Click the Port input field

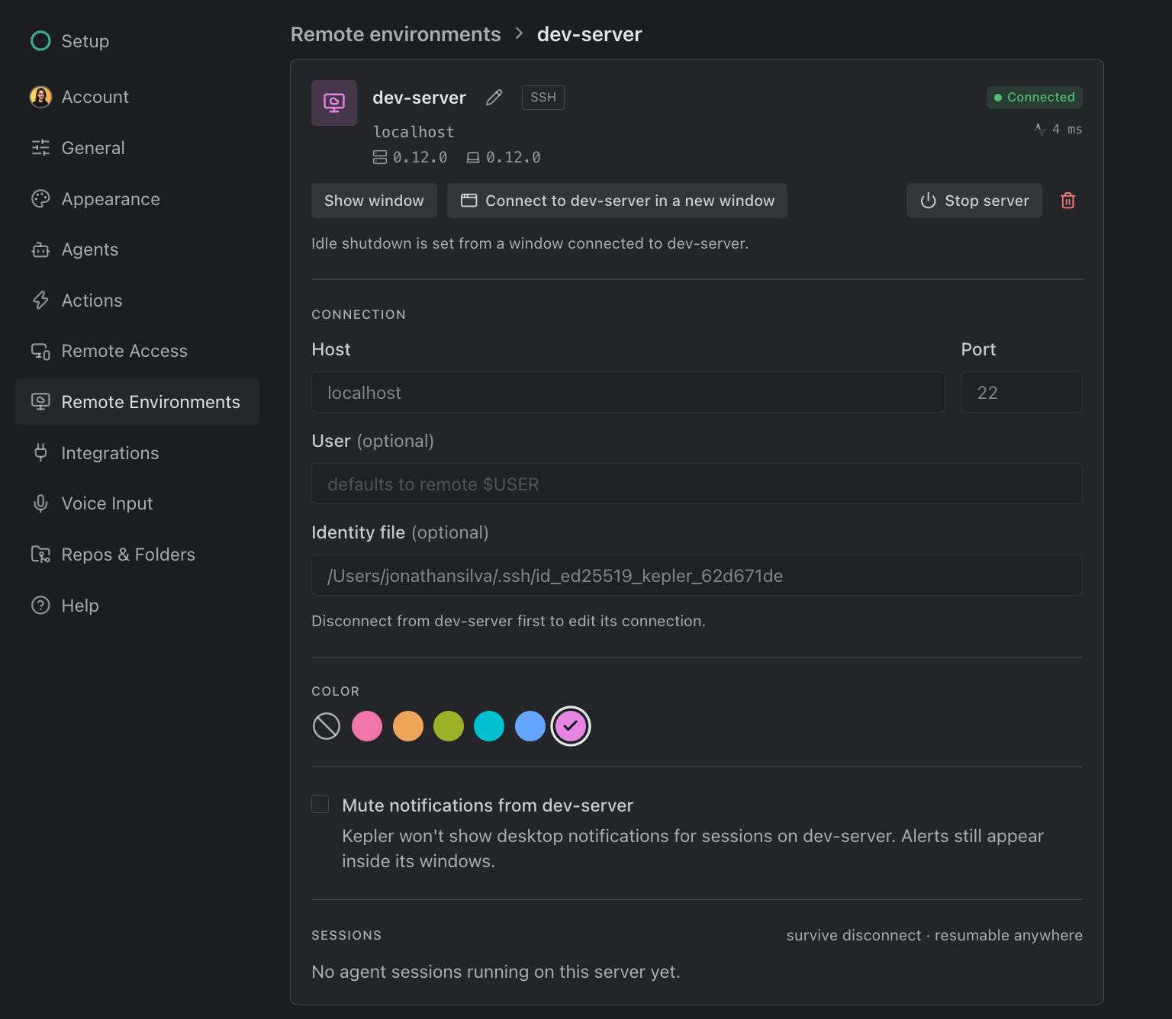click(x=1022, y=392)
